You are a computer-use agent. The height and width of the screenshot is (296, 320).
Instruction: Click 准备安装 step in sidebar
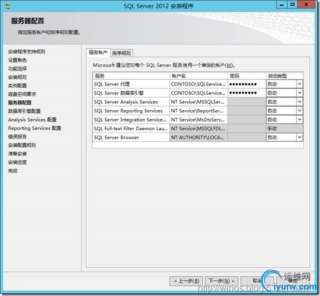click(17, 154)
